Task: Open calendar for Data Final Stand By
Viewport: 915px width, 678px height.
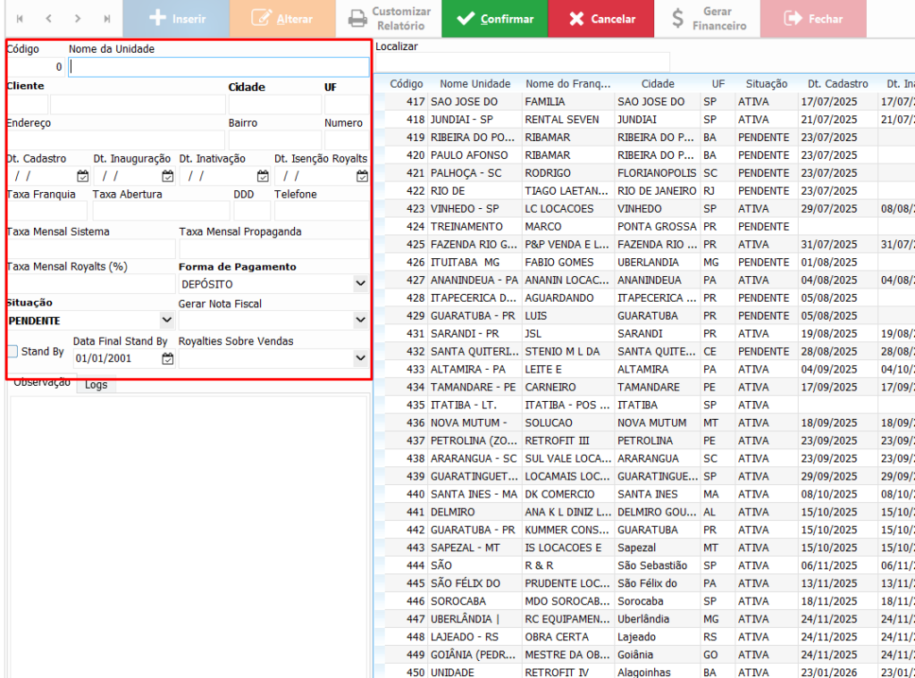Action: click(x=167, y=358)
